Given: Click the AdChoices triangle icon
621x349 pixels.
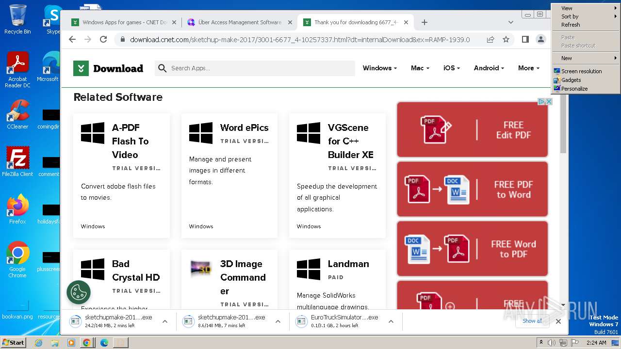Looking at the screenshot, I should 542,101.
